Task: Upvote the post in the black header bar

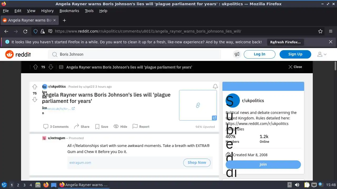Action: pyautogui.click(x=36, y=67)
